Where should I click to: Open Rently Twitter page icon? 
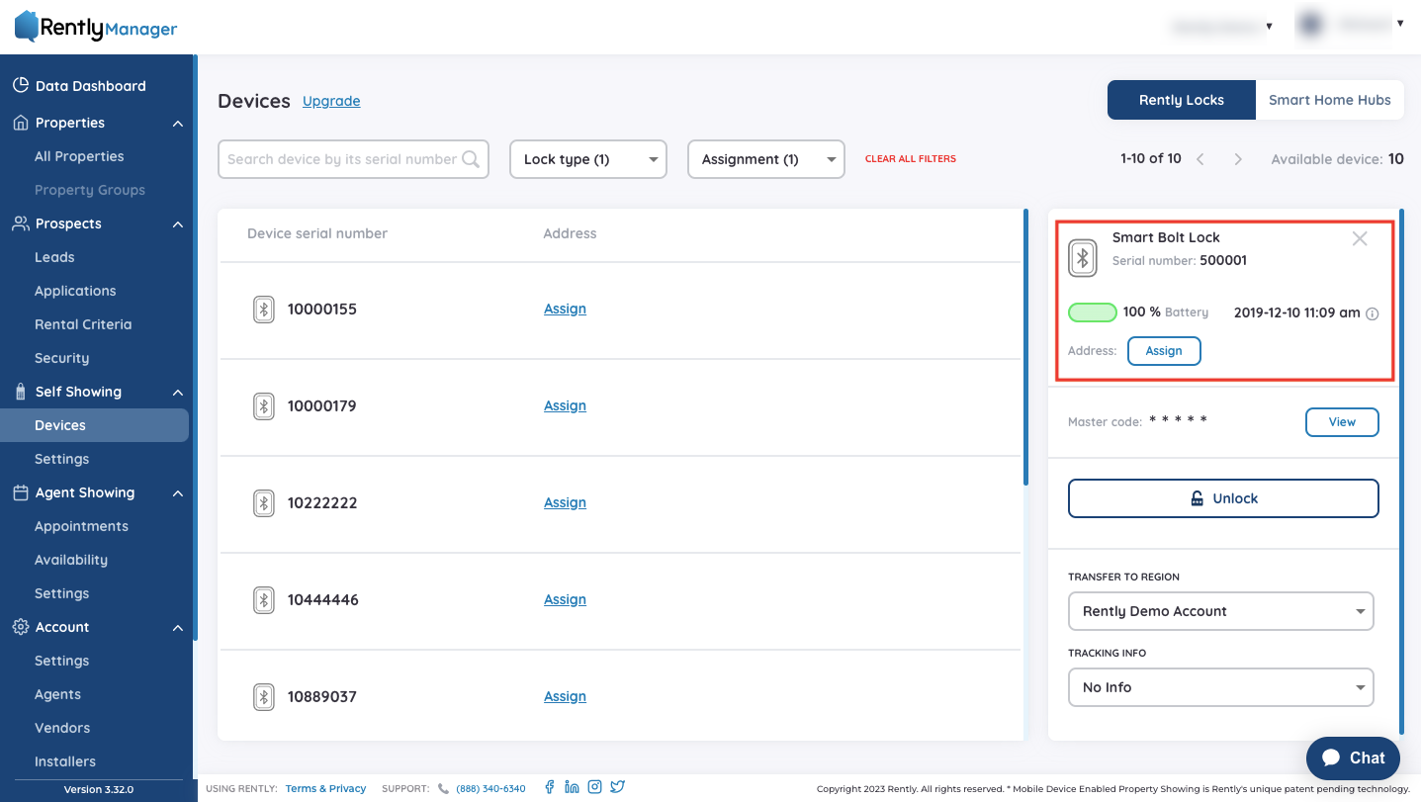(618, 787)
